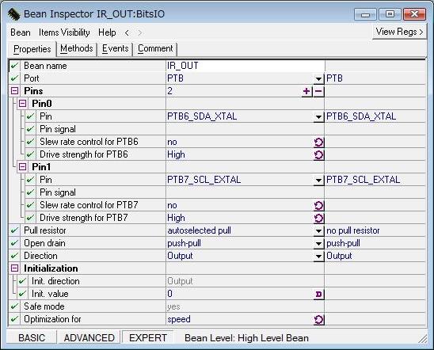Reset Drive strength for PTB7 value
This screenshot has height=350, width=434.
point(318,218)
